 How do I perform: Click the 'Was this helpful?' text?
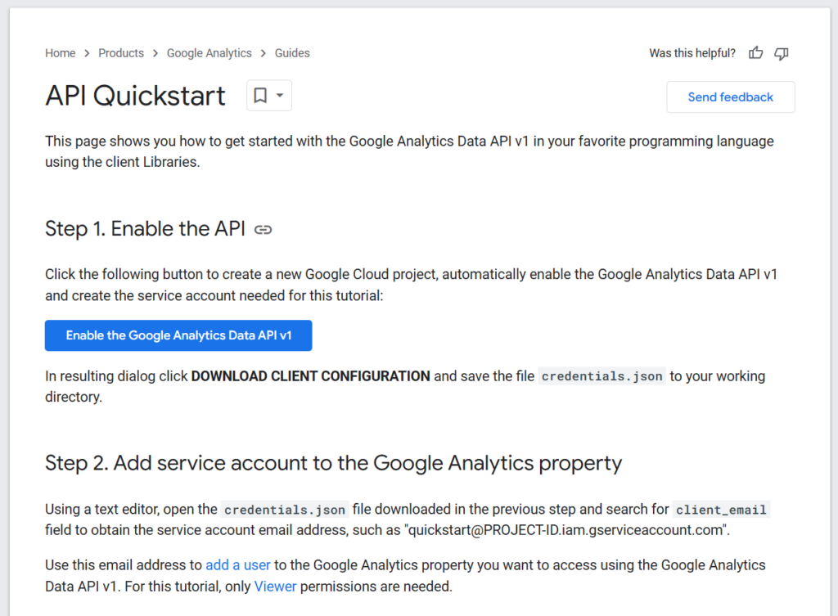pos(692,53)
